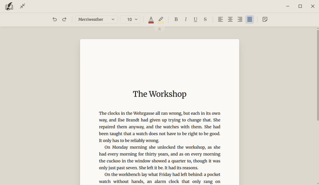Collapse the toolbar with the double chevron
The width and height of the screenshot is (319, 185).
pyautogui.click(x=159, y=29)
